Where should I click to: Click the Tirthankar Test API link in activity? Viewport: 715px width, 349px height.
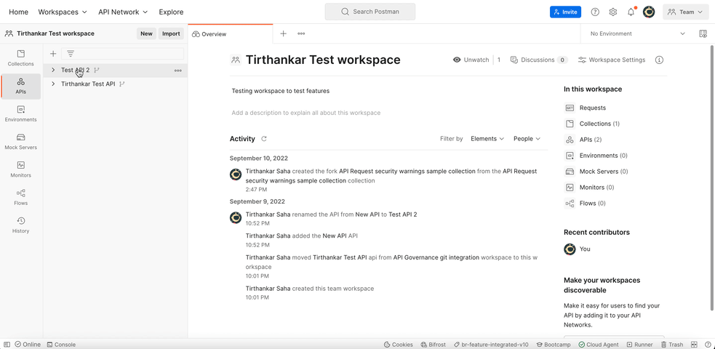(x=340, y=257)
